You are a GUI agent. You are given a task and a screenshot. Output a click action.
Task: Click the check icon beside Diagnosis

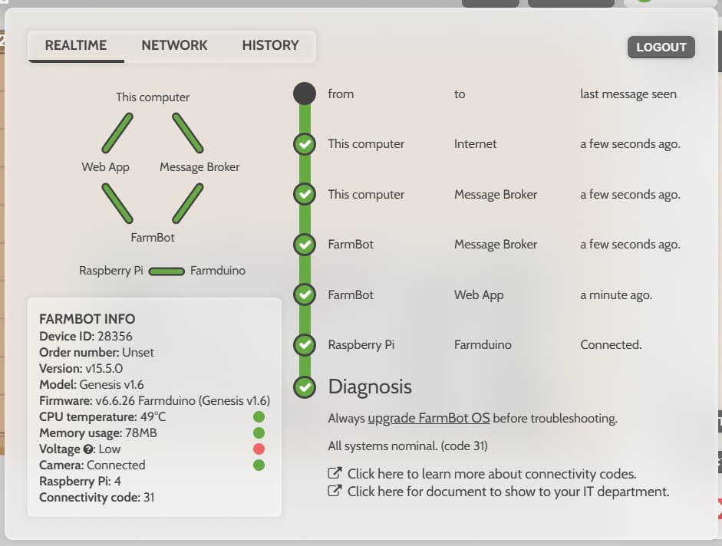point(305,386)
